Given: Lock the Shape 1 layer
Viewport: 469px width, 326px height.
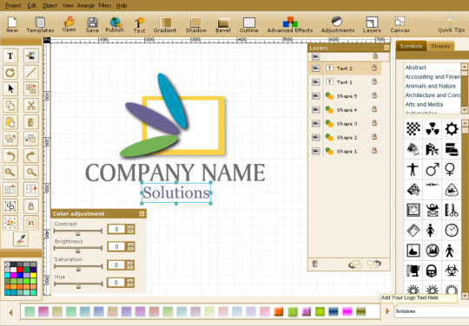Looking at the screenshot, I should click(374, 151).
